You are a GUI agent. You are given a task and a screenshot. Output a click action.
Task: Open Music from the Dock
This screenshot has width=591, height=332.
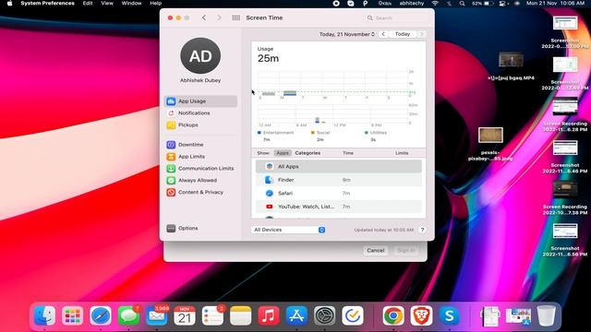(x=269, y=315)
